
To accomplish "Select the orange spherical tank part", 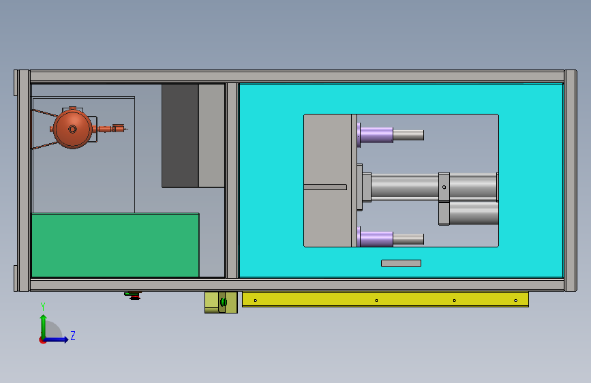I will (x=73, y=129).
